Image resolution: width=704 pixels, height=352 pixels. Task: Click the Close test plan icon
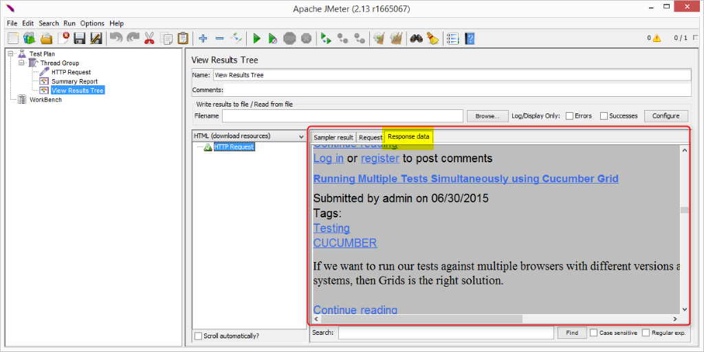(63, 38)
